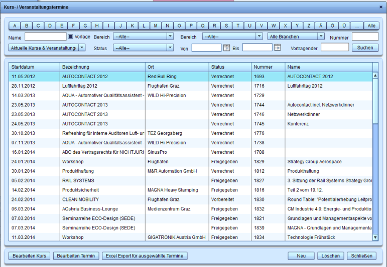Select the RAIL SYSTEMS row
387x267 pixels.
(x=191, y=180)
